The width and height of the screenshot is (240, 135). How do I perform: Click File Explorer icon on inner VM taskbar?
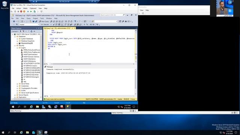[x=37, y=106]
